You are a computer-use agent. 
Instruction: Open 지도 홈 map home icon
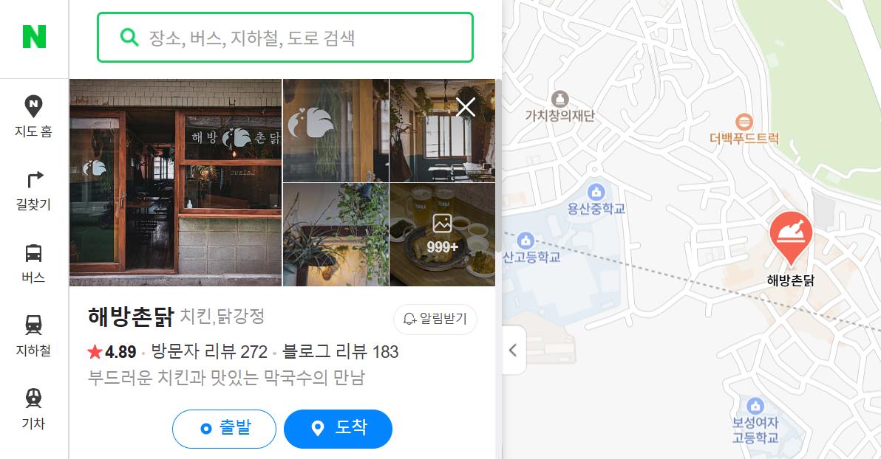coord(33,117)
